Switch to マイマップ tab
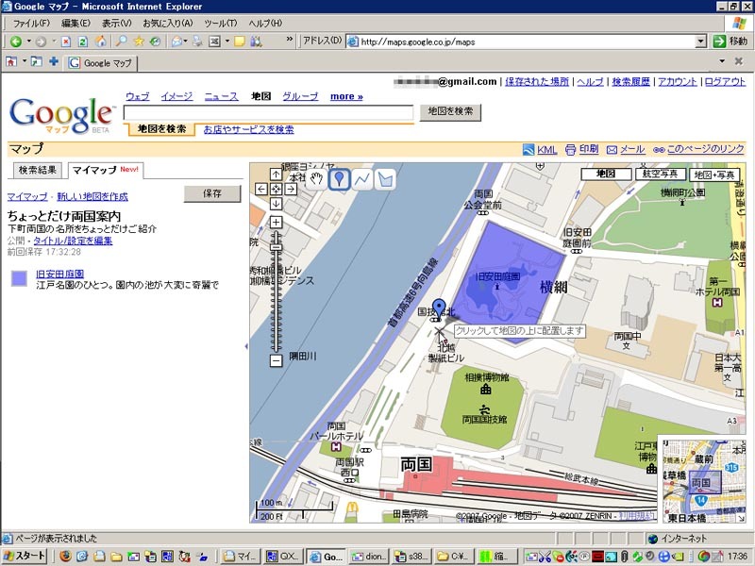Screen dimensions: 755x566 pos(106,170)
